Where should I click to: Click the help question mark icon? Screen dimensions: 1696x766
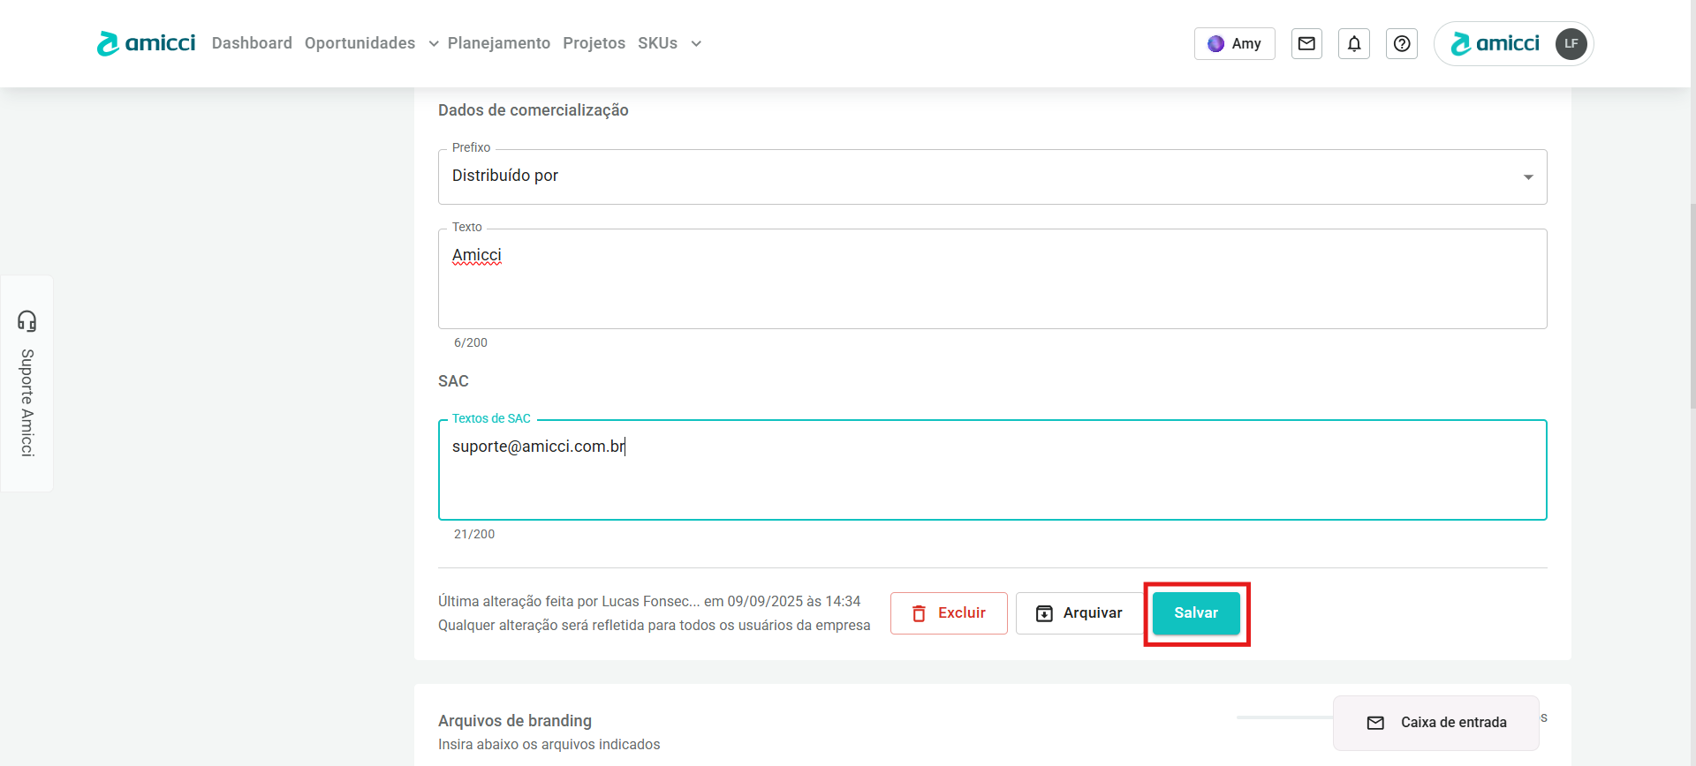click(1402, 43)
